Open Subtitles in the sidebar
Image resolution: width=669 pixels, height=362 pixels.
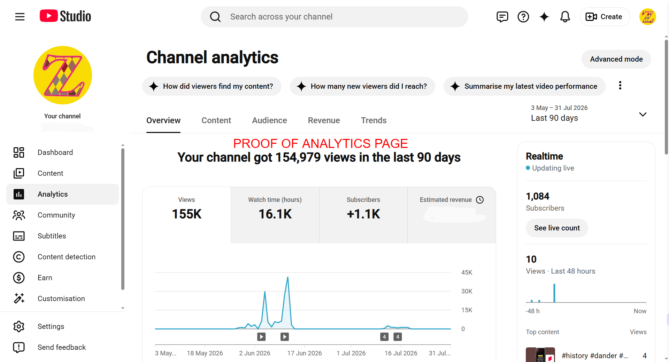63,236
